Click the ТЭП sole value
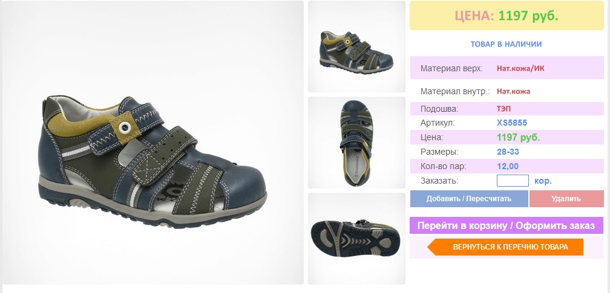The image size is (610, 293). click(503, 109)
